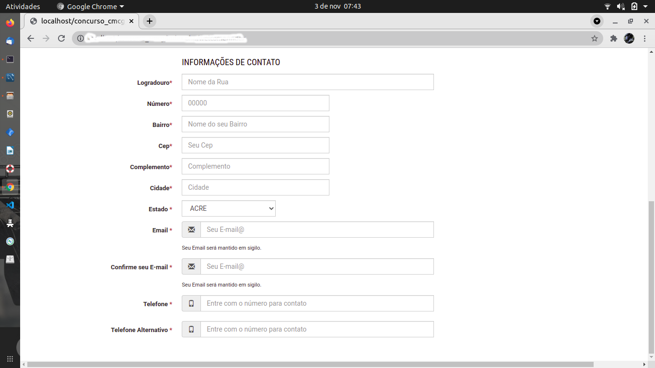Click the Bairro input field
Viewport: 655px width, 368px height.
pyautogui.click(x=256, y=124)
